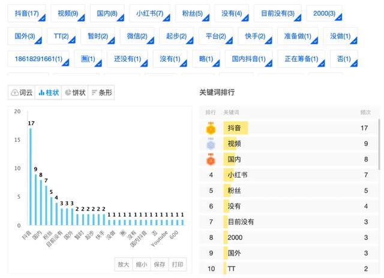Click the 放大 zoom-in chart button
This screenshot has height=278, width=384.
tap(124, 264)
